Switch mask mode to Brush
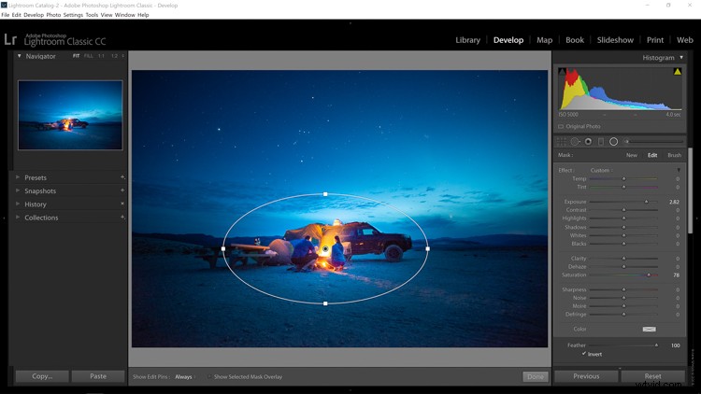 pyautogui.click(x=674, y=155)
